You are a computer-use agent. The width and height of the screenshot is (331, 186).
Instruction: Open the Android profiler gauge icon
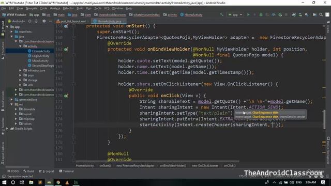pyautogui.click(x=274, y=14)
